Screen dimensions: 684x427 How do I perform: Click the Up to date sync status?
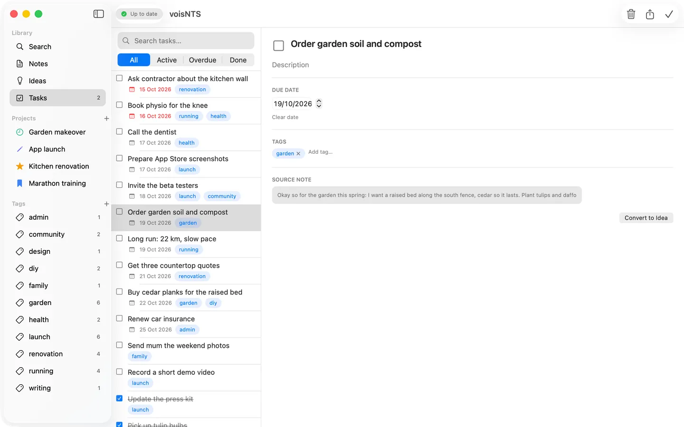(139, 14)
